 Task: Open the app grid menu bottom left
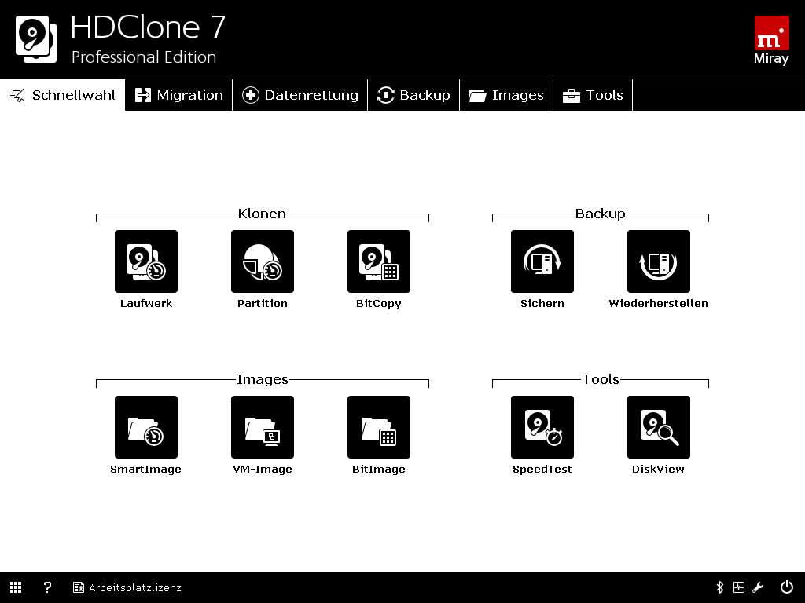click(x=16, y=587)
